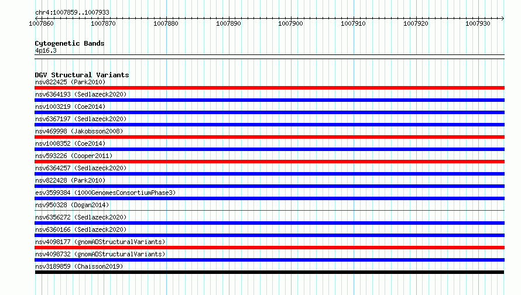The height and width of the screenshot is (295, 521).
Task: Click the cytogenetic band outline bar
Action: pos(269,57)
